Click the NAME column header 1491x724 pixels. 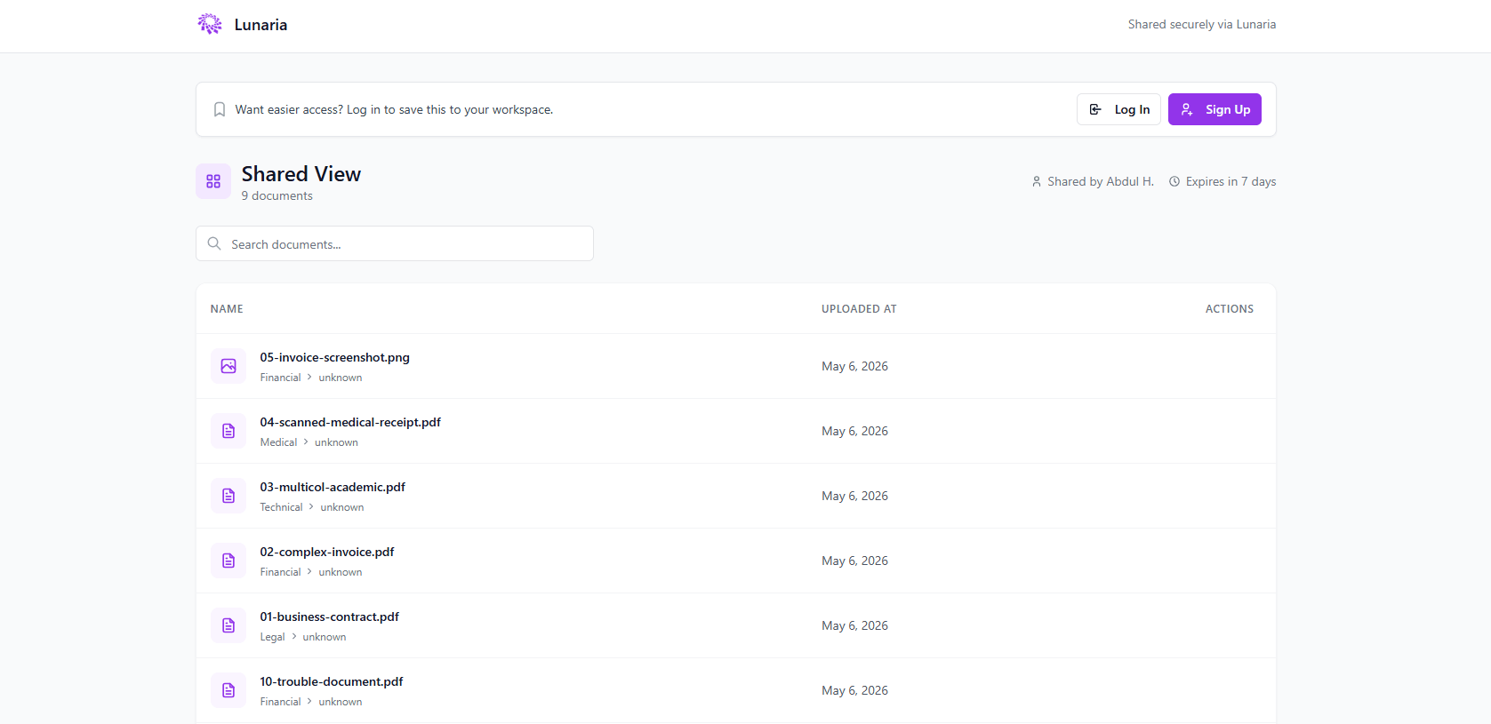[x=227, y=309]
